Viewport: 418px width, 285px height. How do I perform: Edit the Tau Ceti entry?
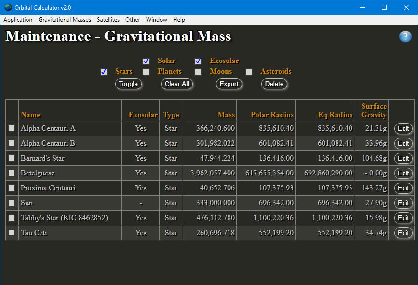coord(404,233)
